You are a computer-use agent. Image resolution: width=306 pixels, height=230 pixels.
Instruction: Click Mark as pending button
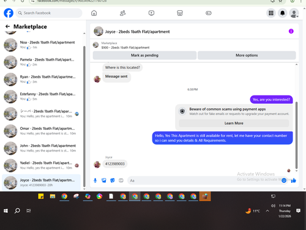tap(144, 55)
